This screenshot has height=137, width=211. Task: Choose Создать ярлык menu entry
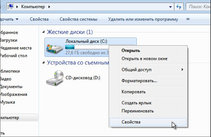point(148,103)
